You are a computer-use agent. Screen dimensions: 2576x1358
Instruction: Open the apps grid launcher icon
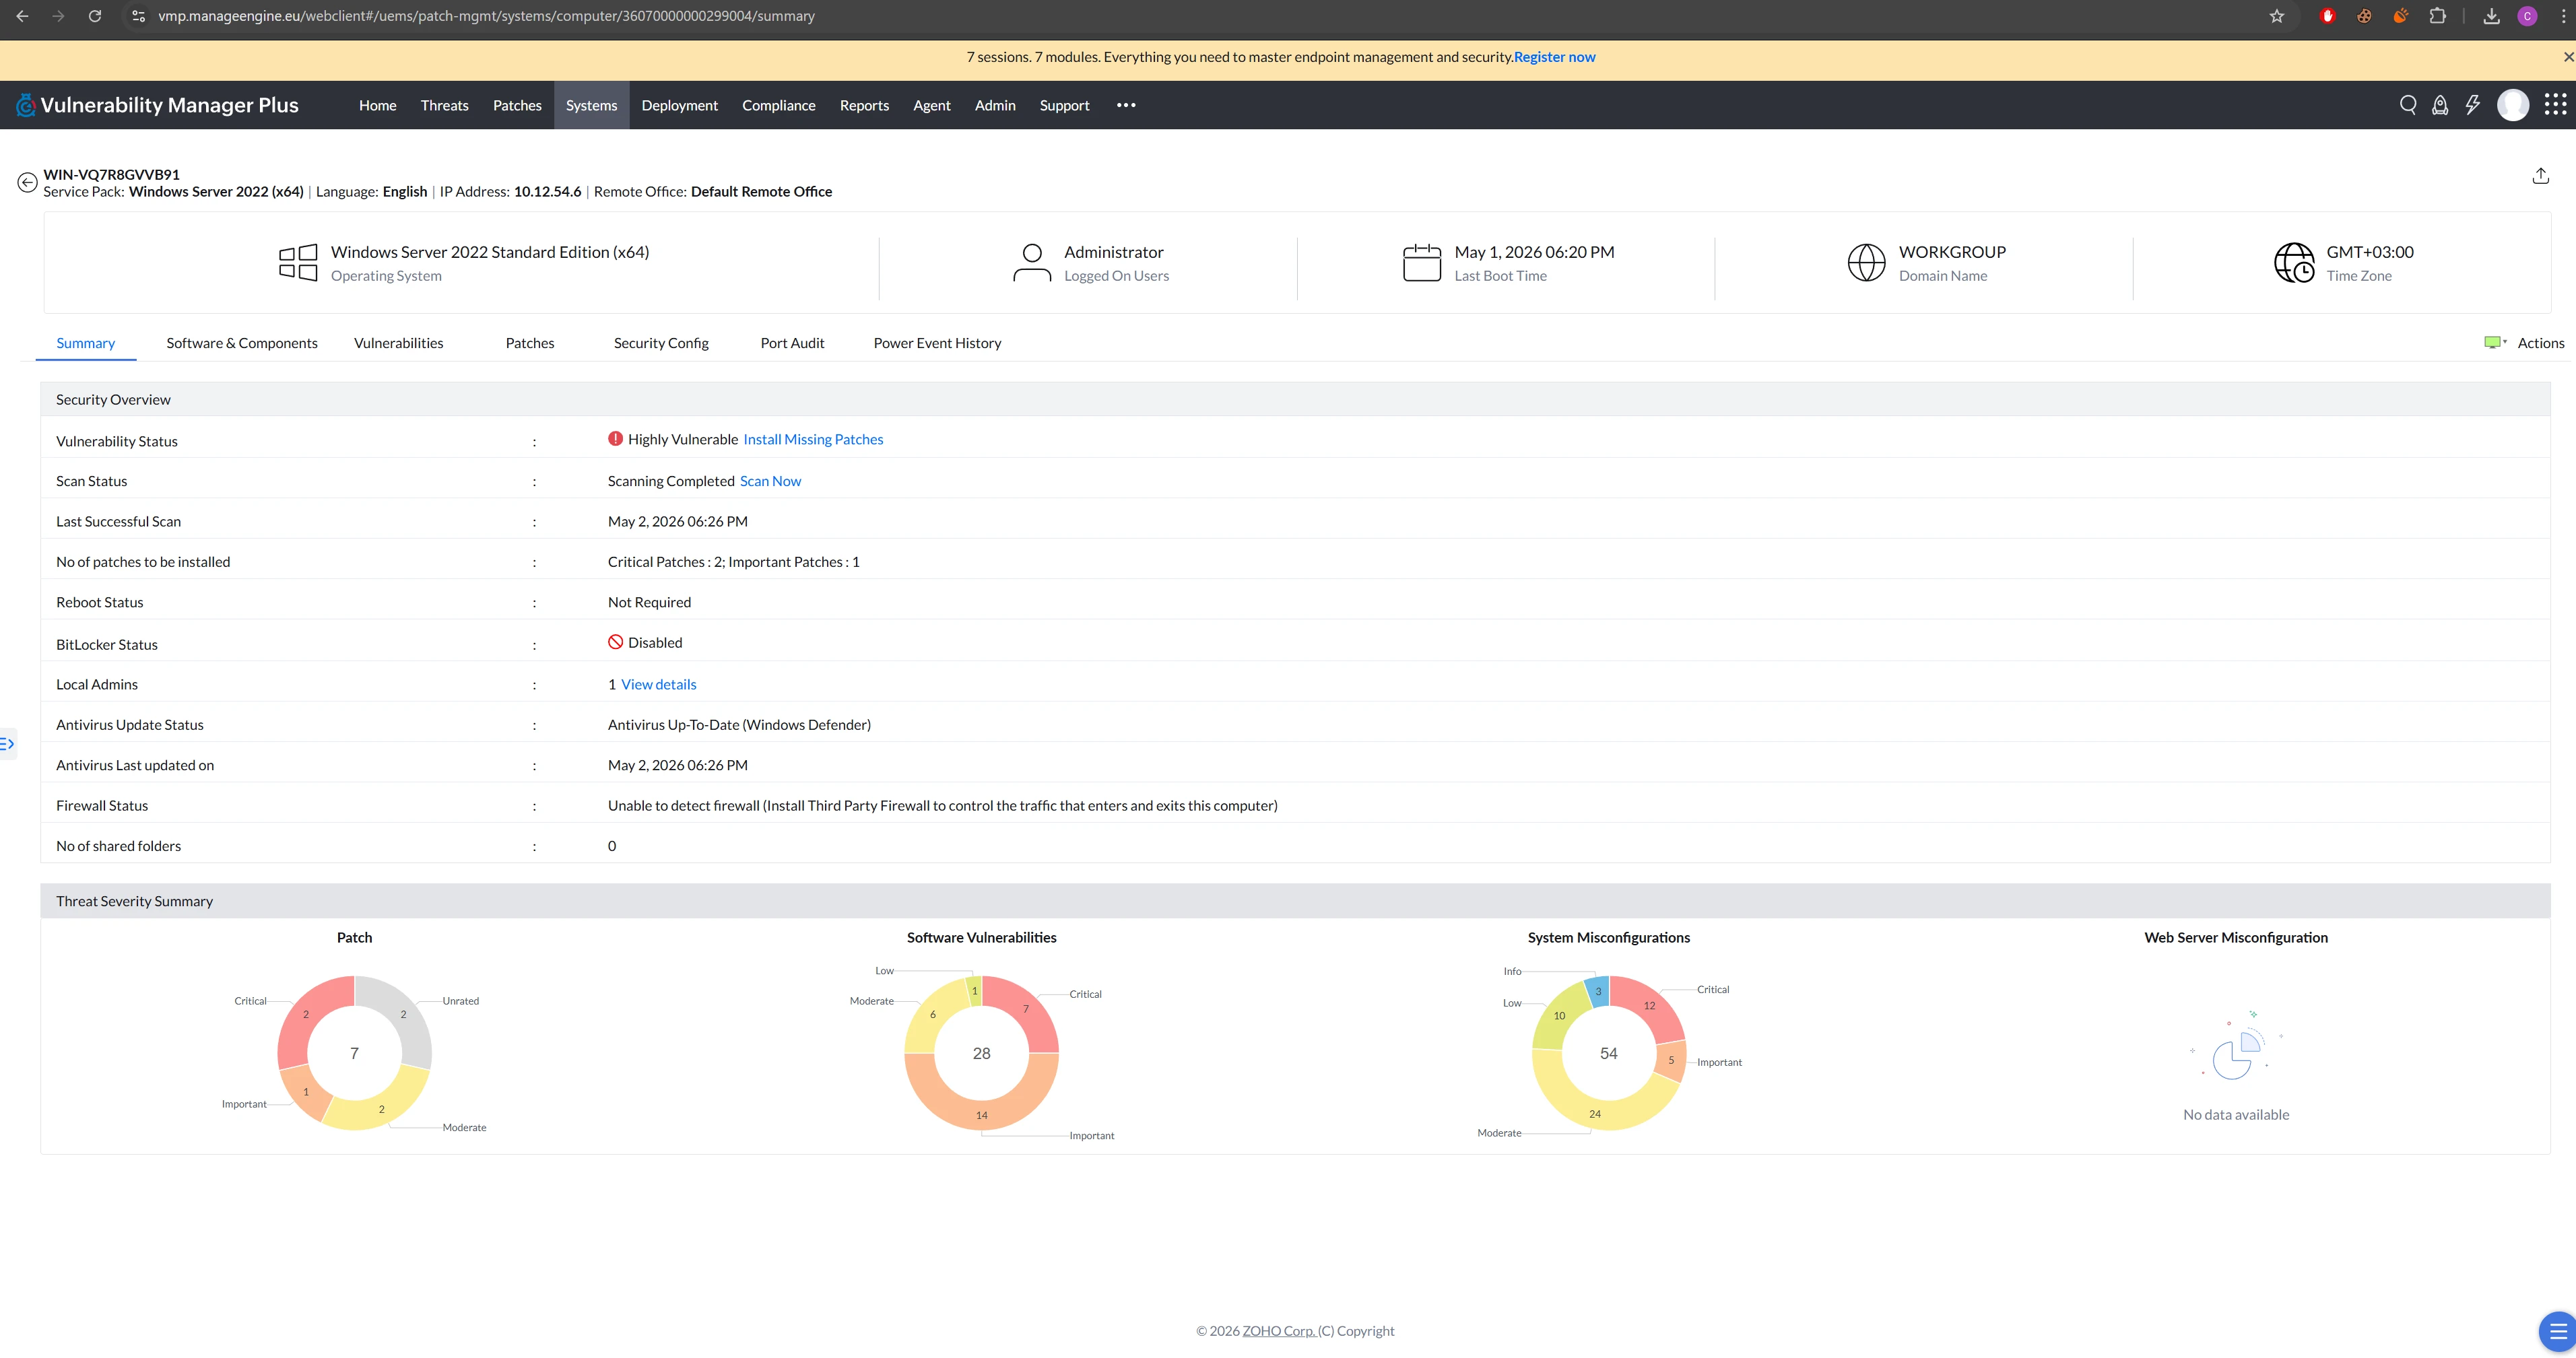pyautogui.click(x=2555, y=105)
